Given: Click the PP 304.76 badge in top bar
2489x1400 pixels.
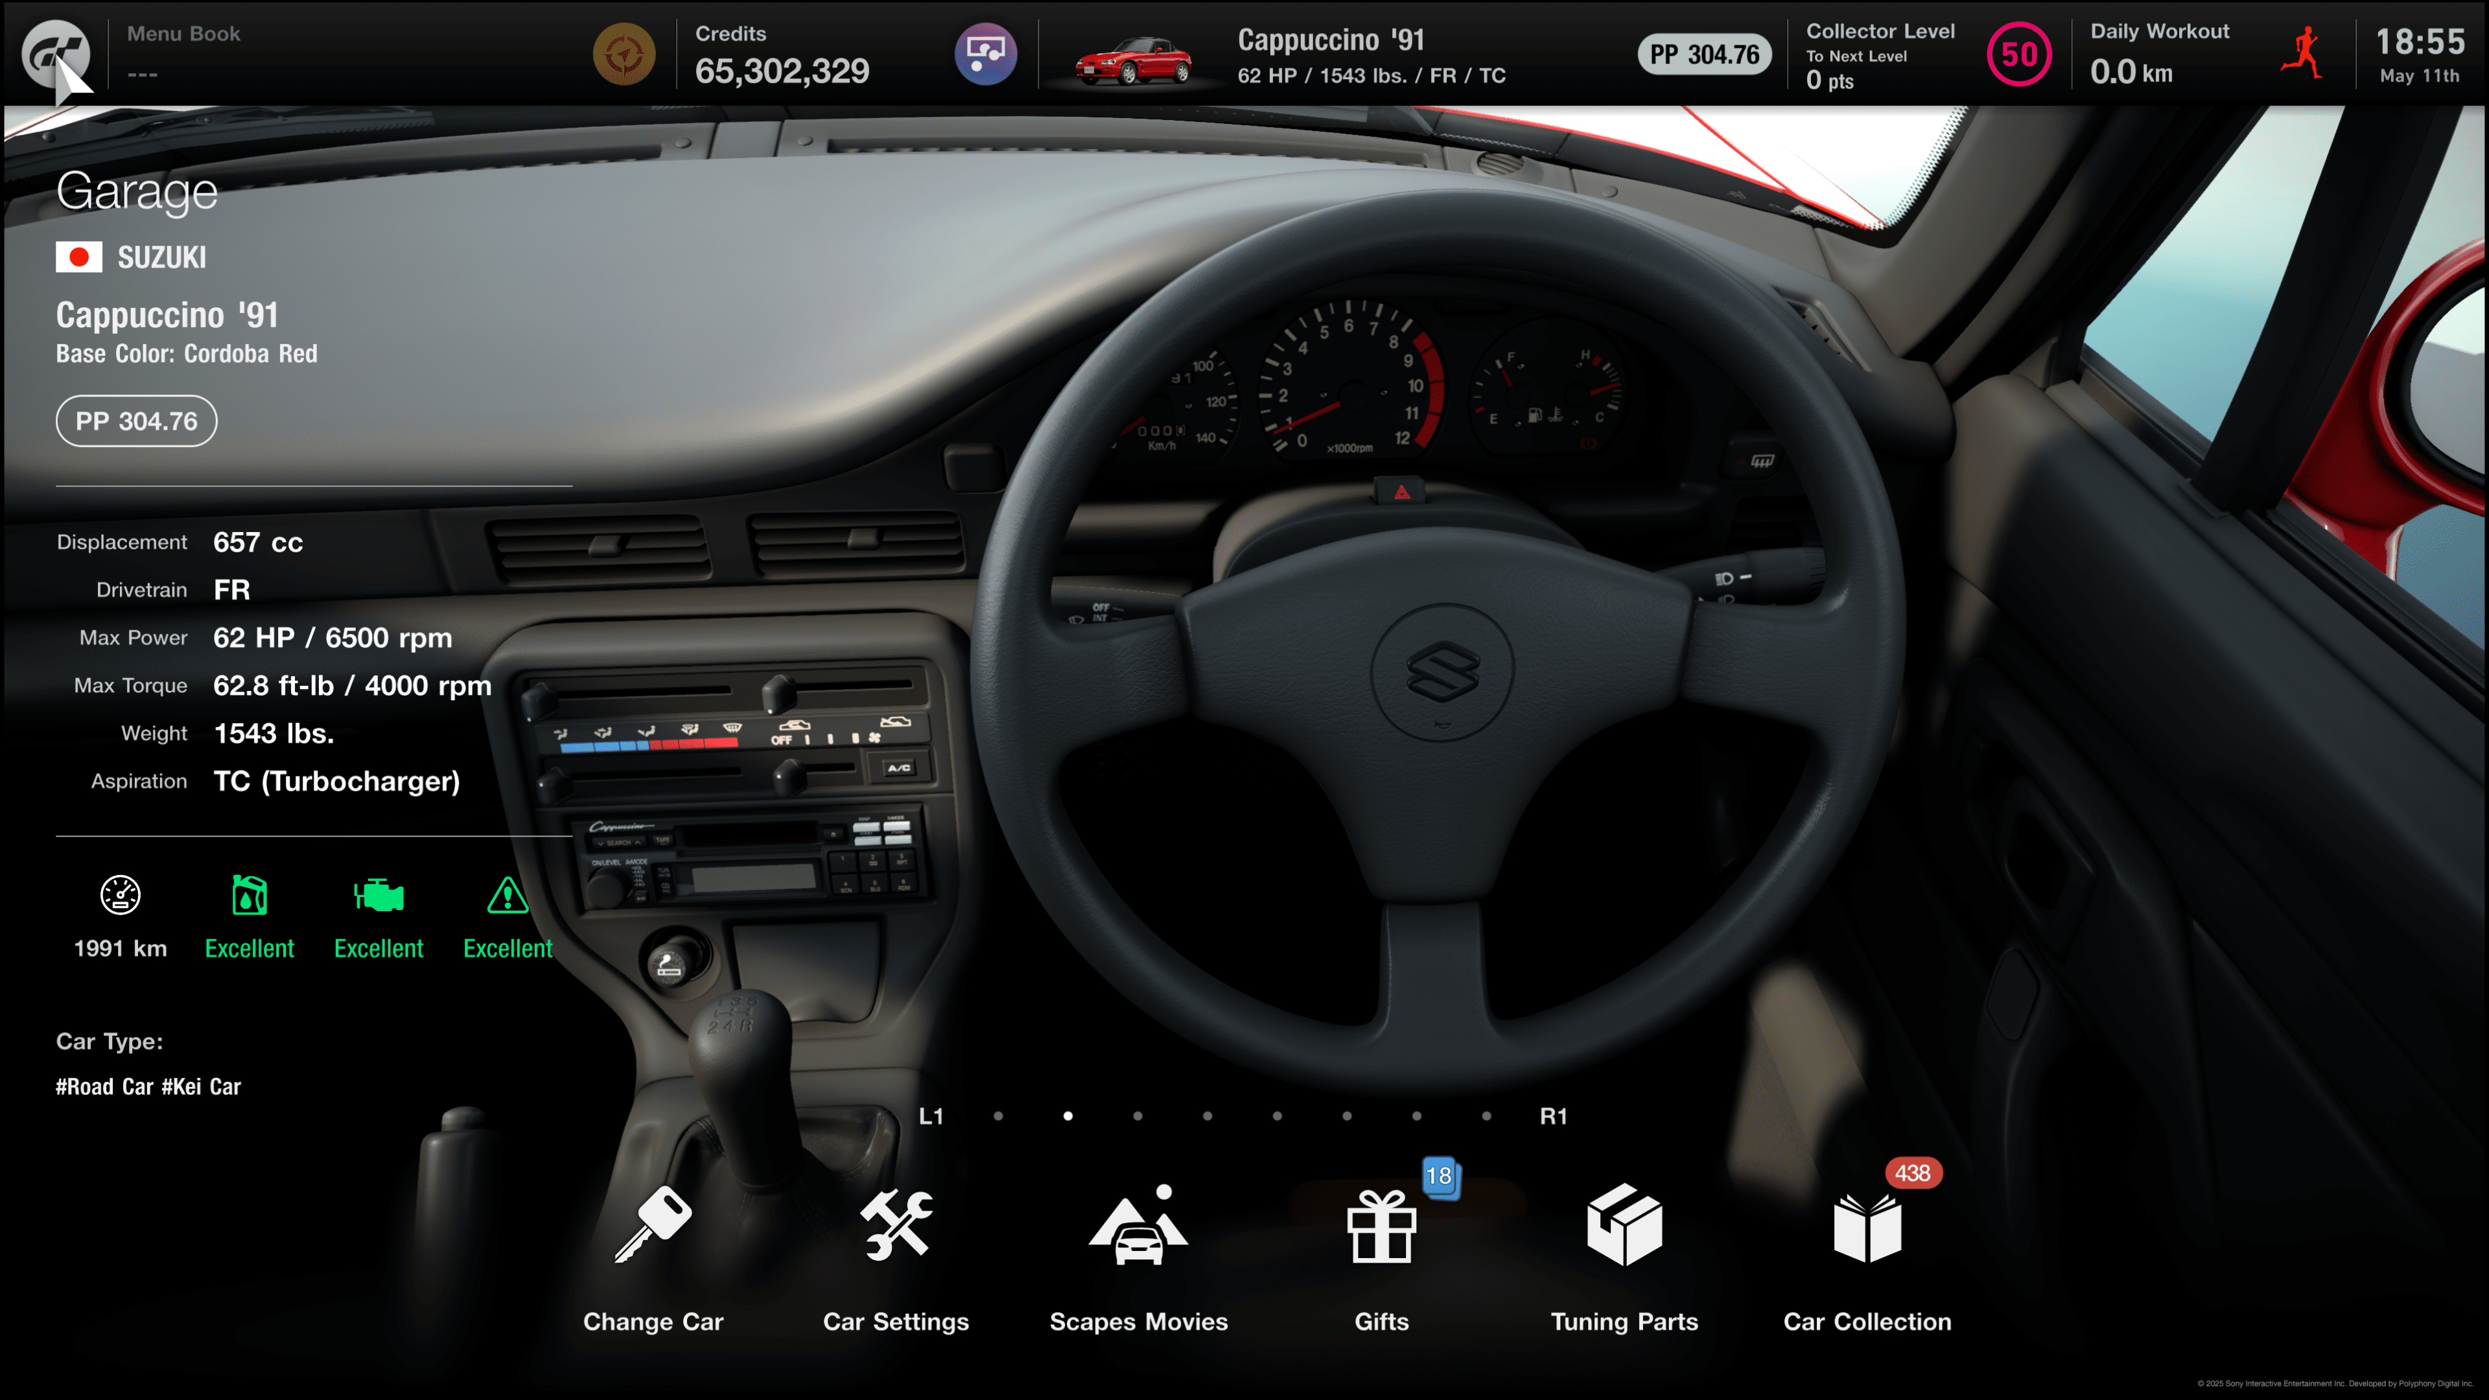Looking at the screenshot, I should click(1705, 54).
